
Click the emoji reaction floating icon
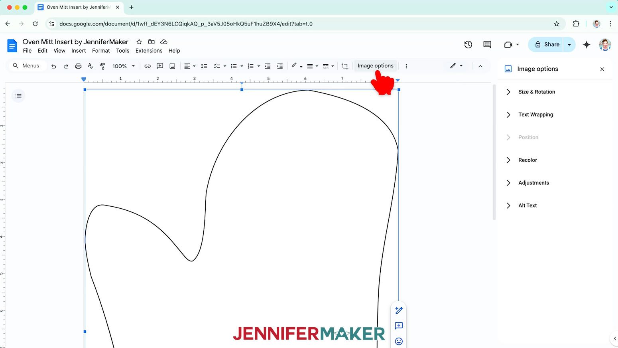tap(399, 341)
